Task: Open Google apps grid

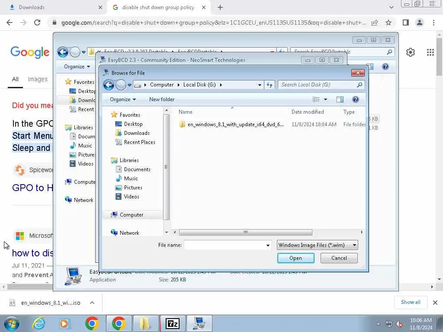Action: 430,52
